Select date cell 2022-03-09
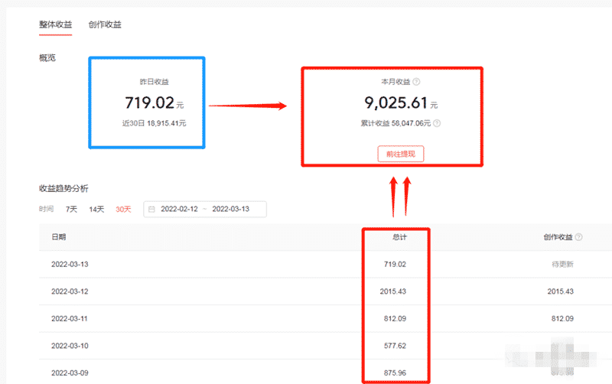Image resolution: width=612 pixels, height=384 pixels. 70,373
